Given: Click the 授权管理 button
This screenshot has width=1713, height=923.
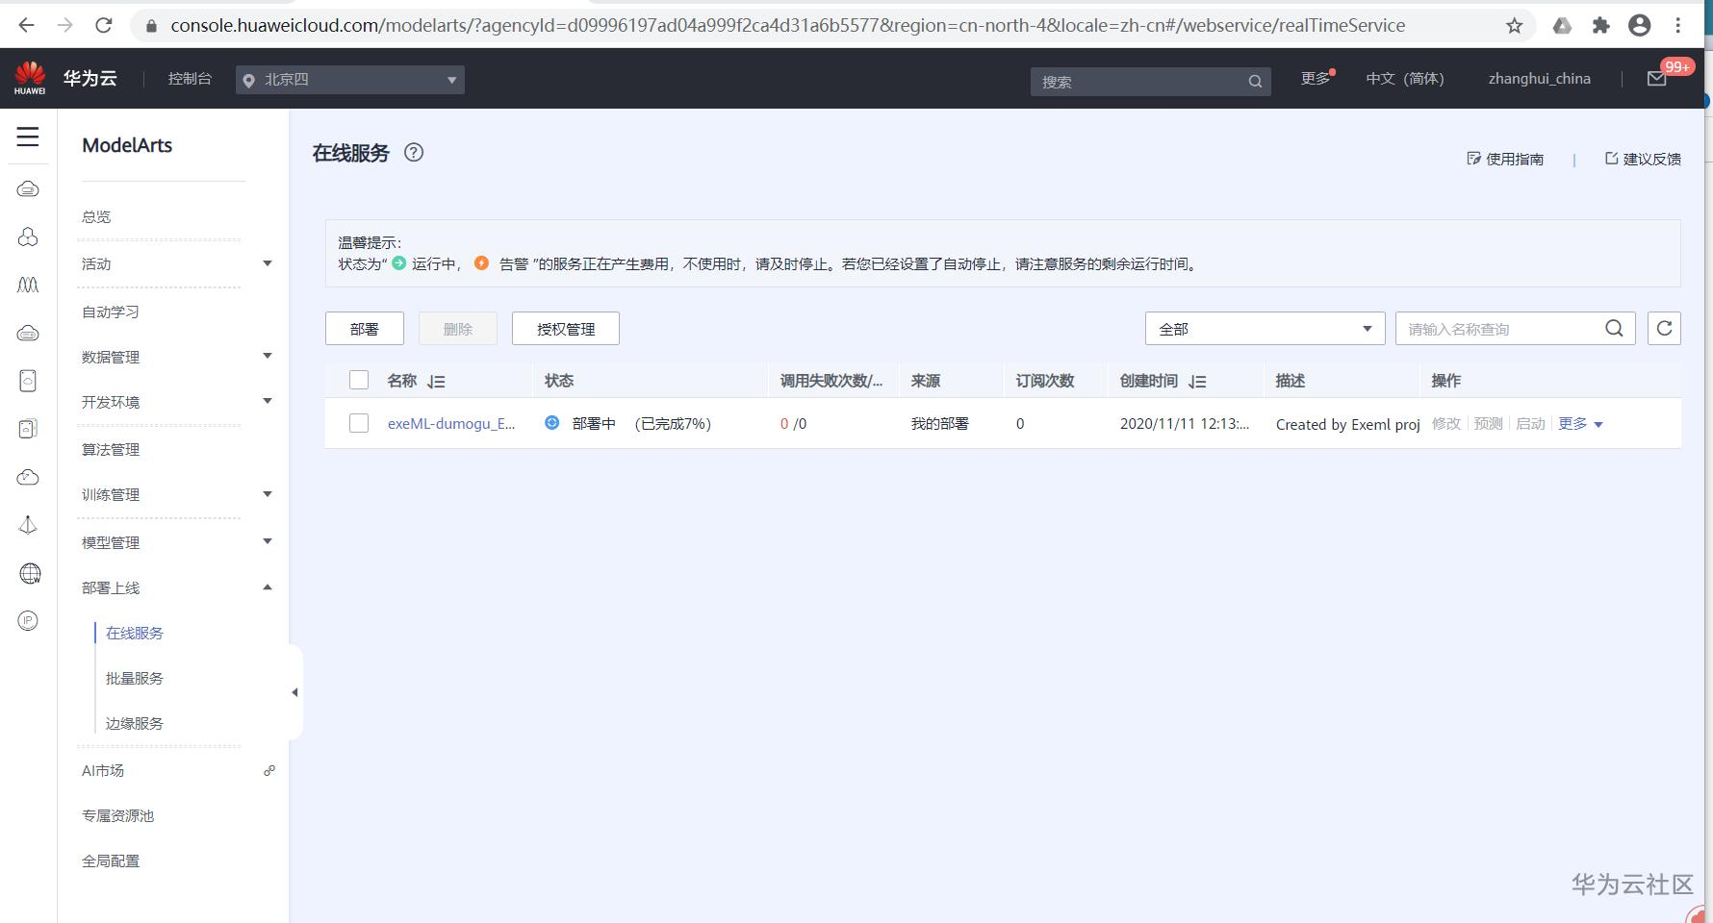Looking at the screenshot, I should 565,328.
